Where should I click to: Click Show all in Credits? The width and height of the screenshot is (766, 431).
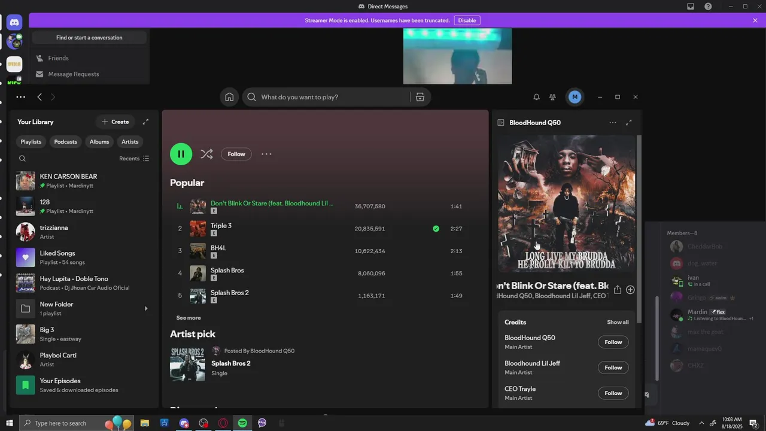pyautogui.click(x=618, y=322)
